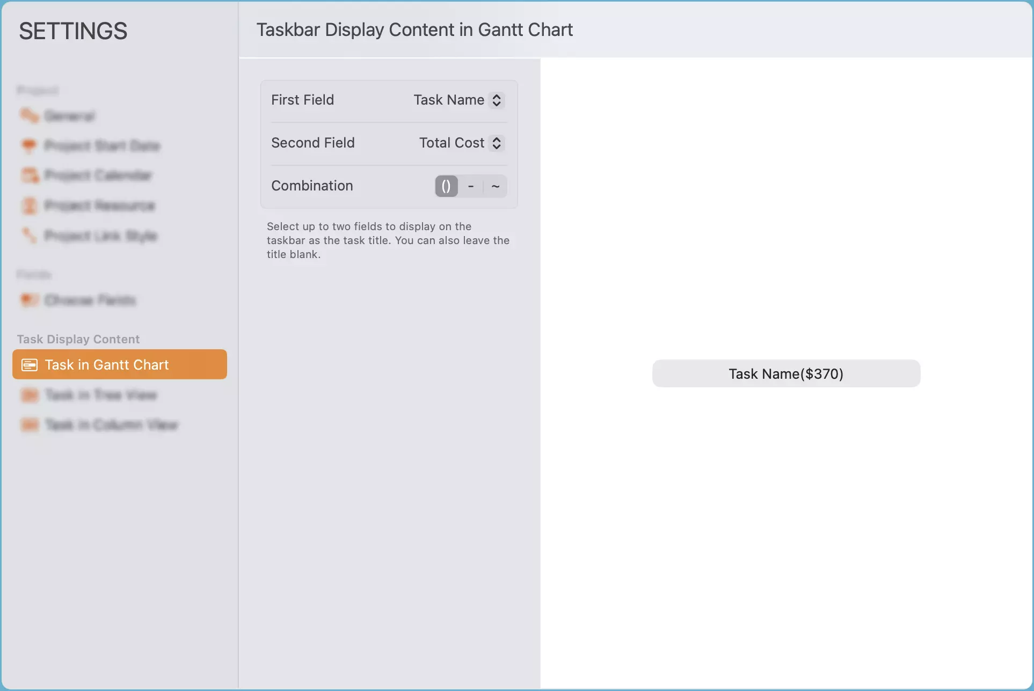Image resolution: width=1034 pixels, height=691 pixels.
Task: Switch combination separator to dash
Action: [x=471, y=186]
